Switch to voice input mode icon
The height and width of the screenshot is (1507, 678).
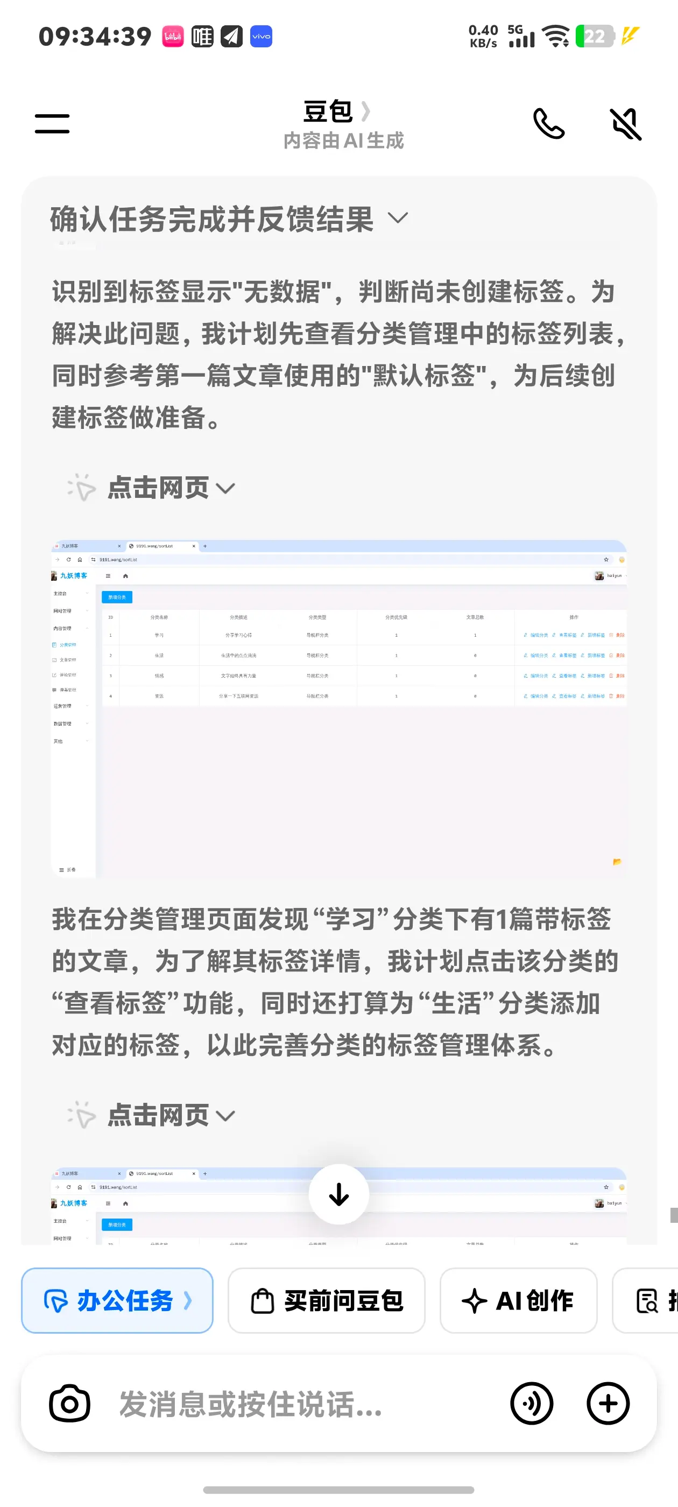[x=532, y=1404]
